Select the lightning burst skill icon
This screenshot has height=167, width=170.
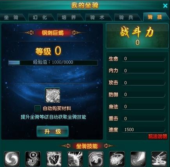75,159
